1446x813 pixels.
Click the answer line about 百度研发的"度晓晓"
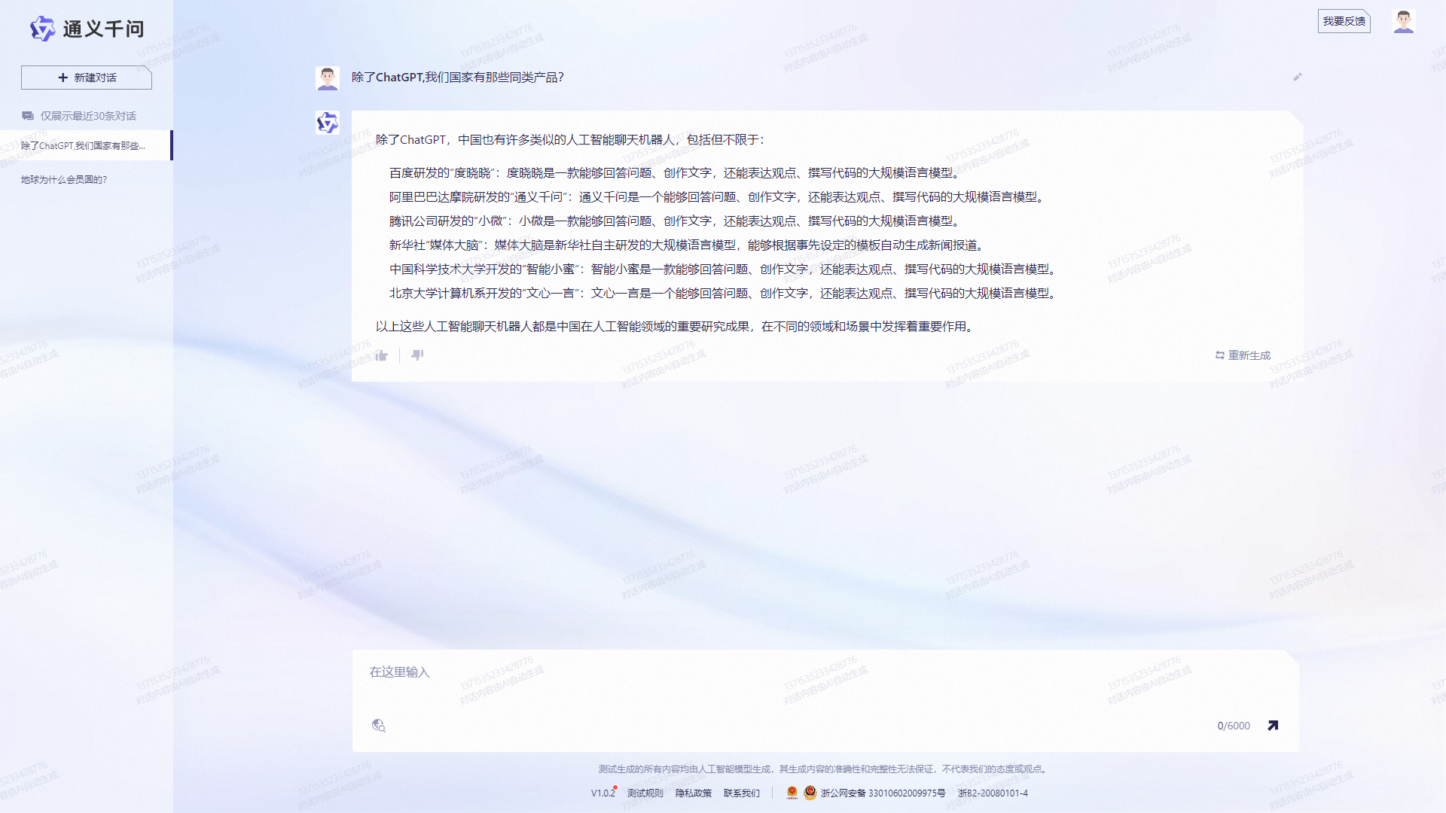coord(676,173)
